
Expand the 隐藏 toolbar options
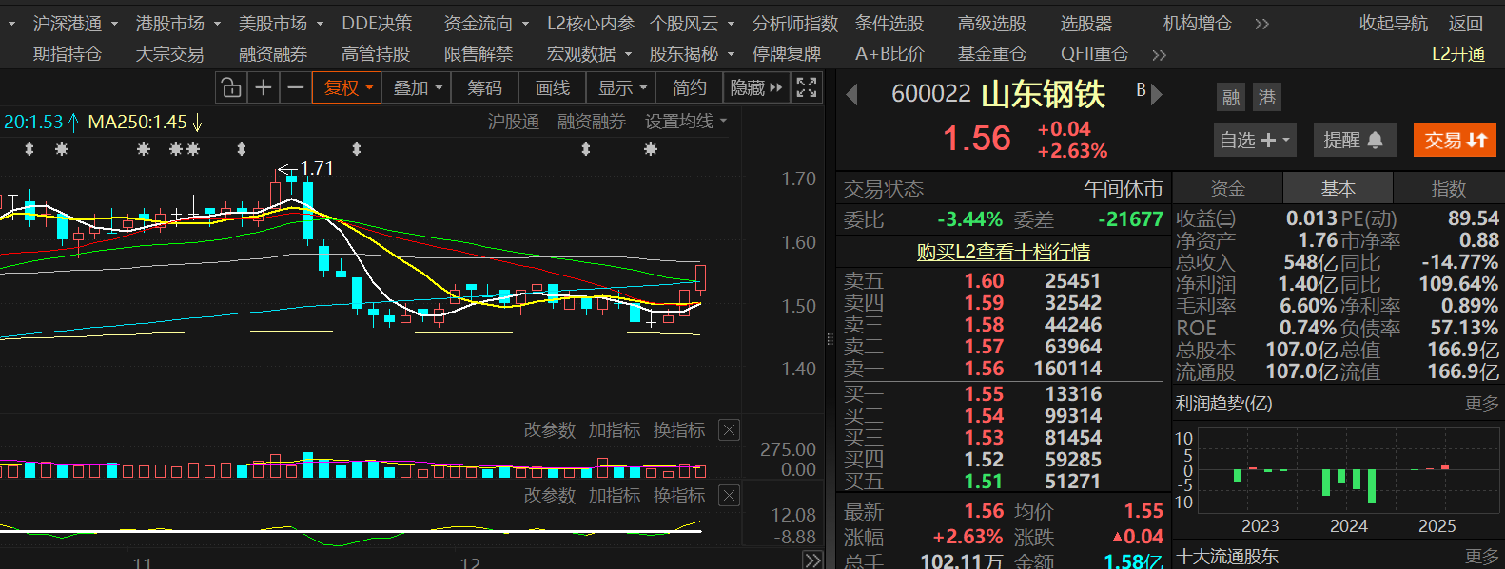tap(755, 88)
